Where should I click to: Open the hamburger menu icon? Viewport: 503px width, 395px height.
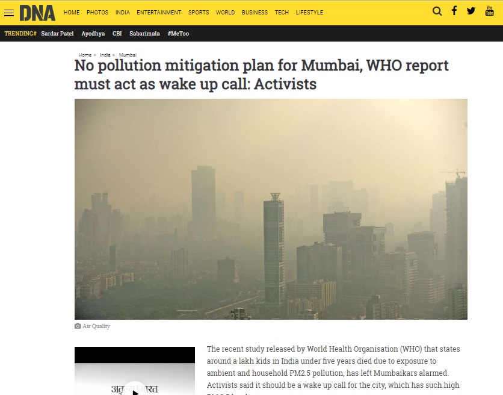[x=9, y=13]
